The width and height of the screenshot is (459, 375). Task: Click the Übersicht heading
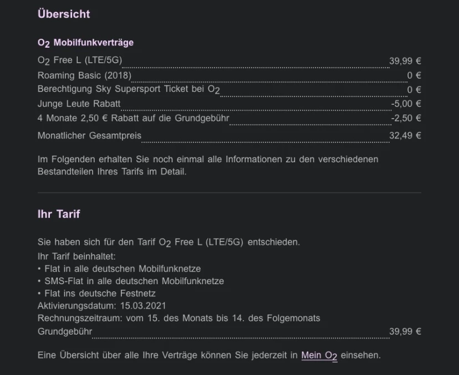tap(64, 14)
